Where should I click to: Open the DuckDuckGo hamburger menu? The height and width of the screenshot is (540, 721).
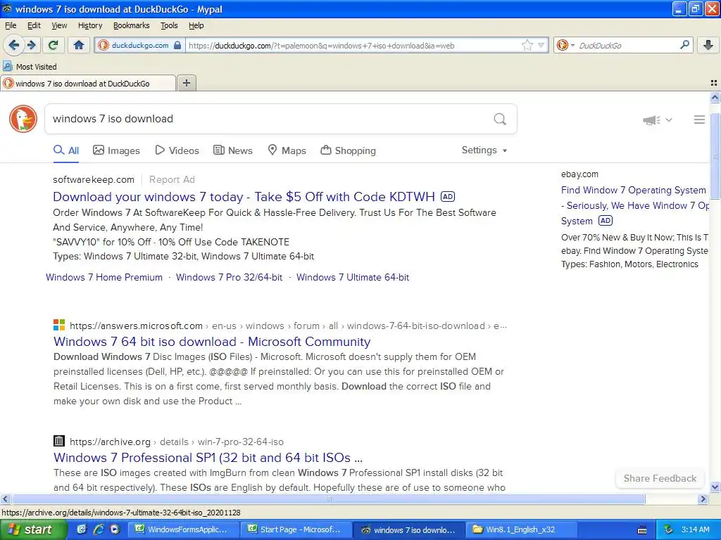click(699, 120)
